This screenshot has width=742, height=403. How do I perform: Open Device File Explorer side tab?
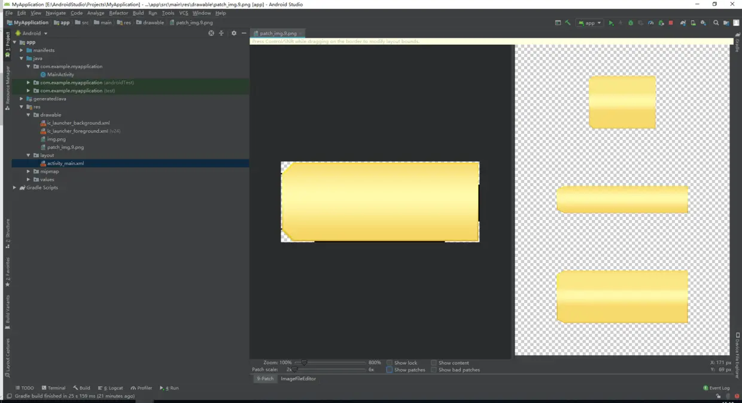coord(737,356)
